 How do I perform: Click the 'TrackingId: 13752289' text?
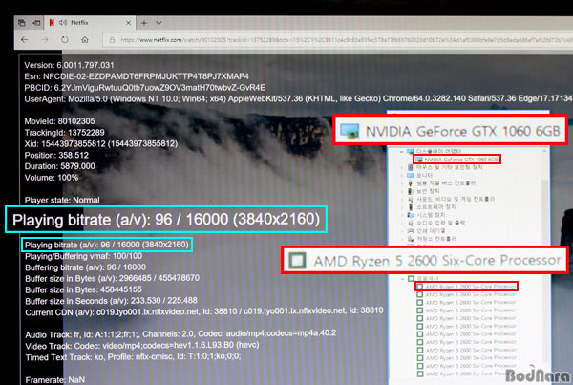pyautogui.click(x=64, y=133)
